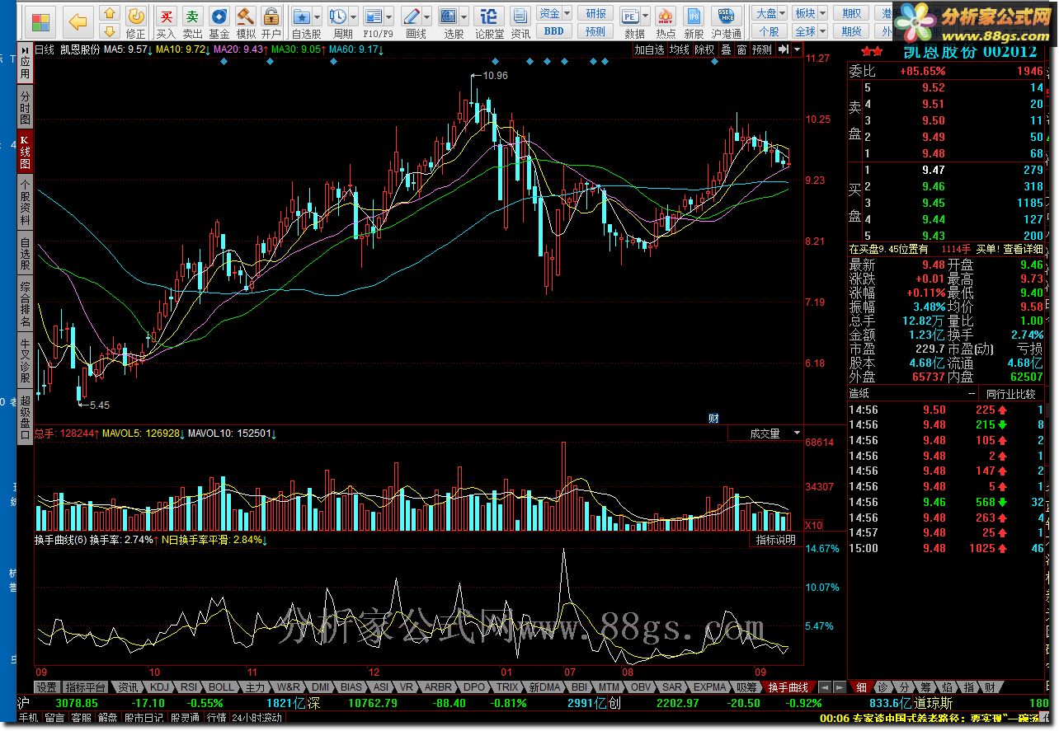
Task: Click the 财 marker on chart
Action: 713,418
